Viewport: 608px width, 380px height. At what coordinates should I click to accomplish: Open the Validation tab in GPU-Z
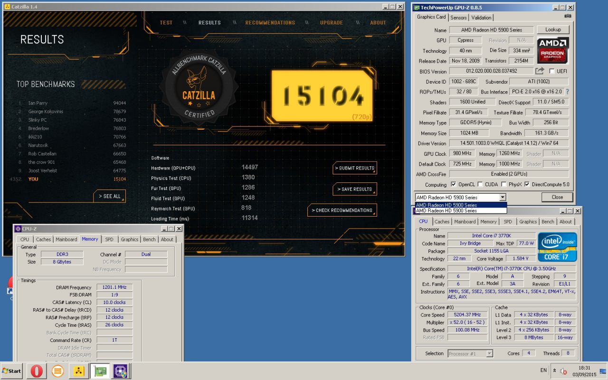pos(481,18)
